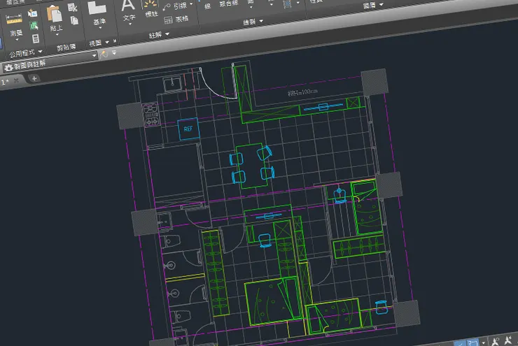The image size is (518, 346).
Task: Select the green dining table in drawing
Action: tap(253, 166)
